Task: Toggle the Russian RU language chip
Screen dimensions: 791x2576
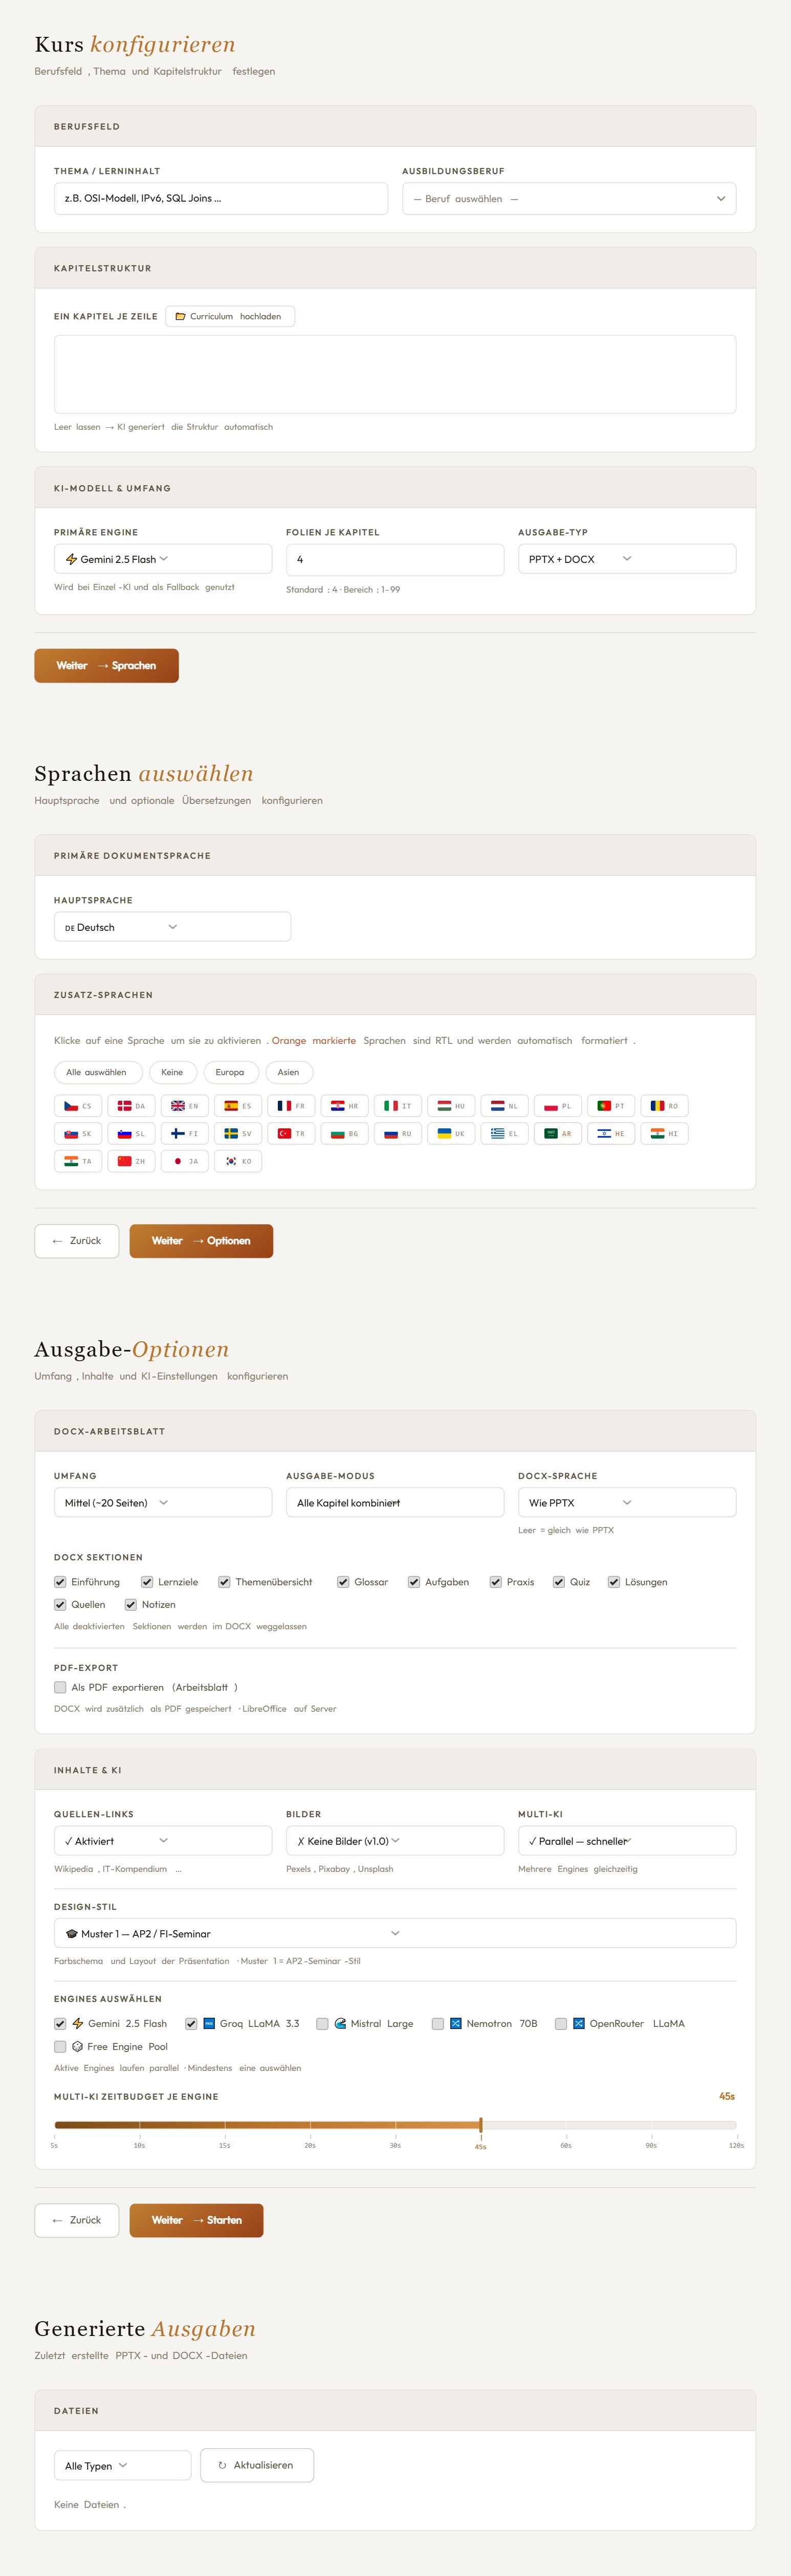Action: (398, 1134)
